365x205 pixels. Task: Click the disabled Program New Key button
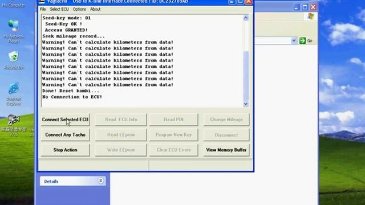[173, 135]
